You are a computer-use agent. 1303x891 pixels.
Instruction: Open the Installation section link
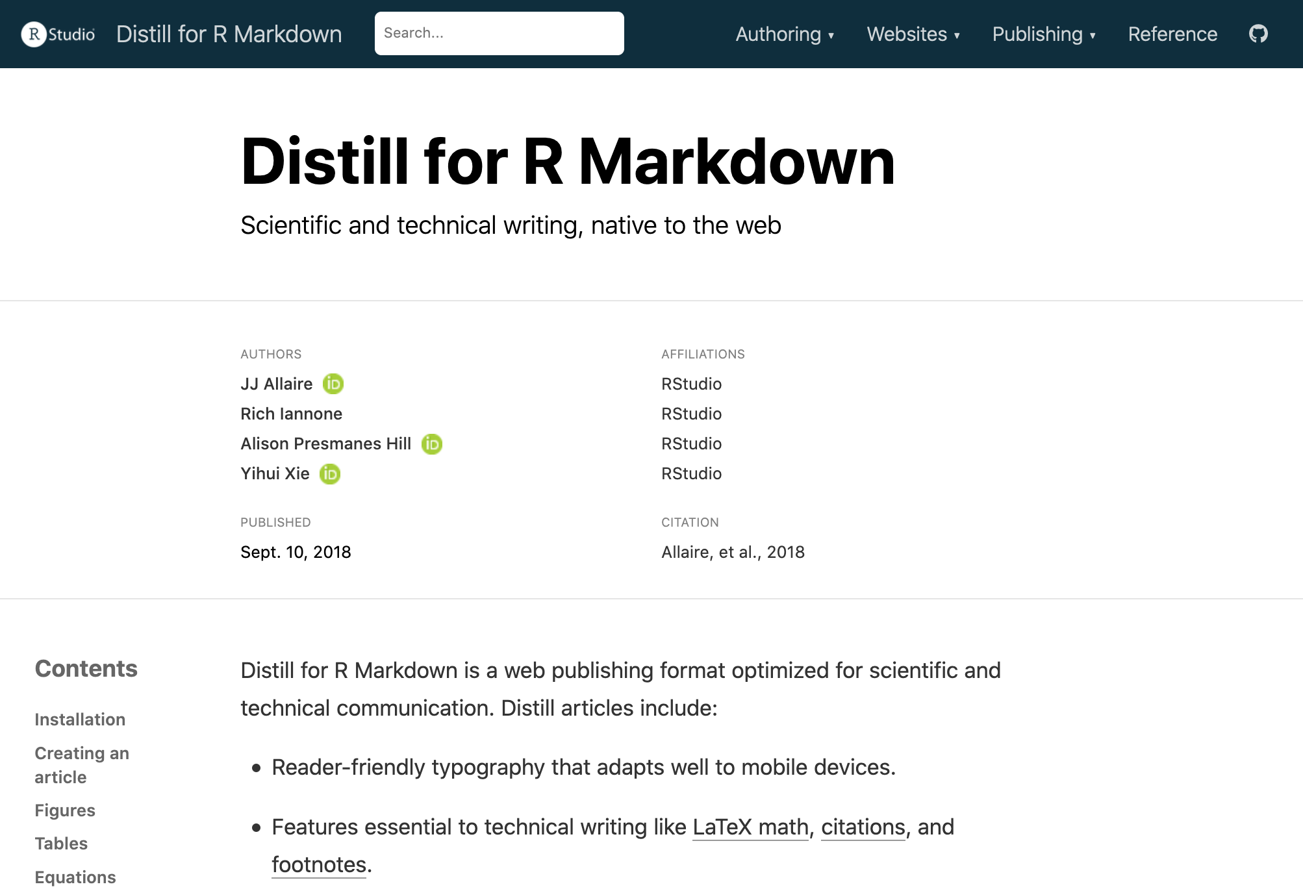pyautogui.click(x=80, y=720)
